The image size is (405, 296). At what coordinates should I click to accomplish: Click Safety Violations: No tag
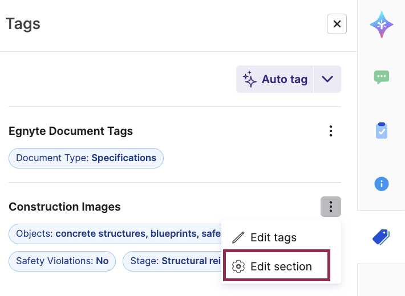pyautogui.click(x=62, y=261)
